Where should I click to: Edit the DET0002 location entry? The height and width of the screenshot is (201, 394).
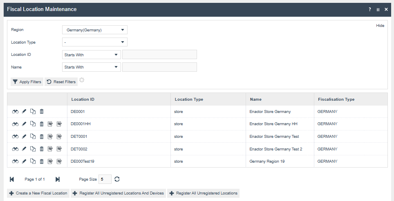pyautogui.click(x=24, y=149)
